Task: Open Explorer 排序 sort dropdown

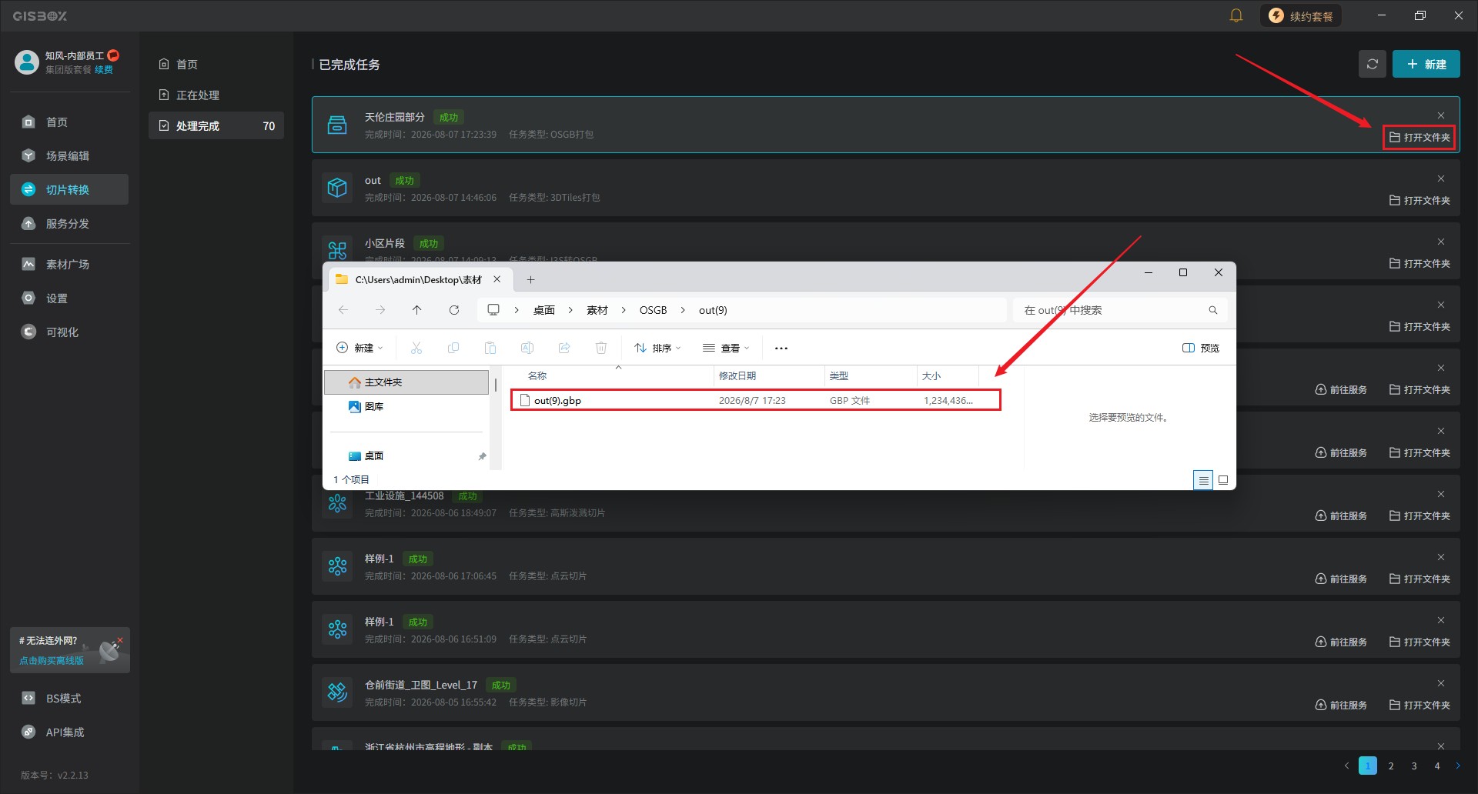Action: pos(657,349)
